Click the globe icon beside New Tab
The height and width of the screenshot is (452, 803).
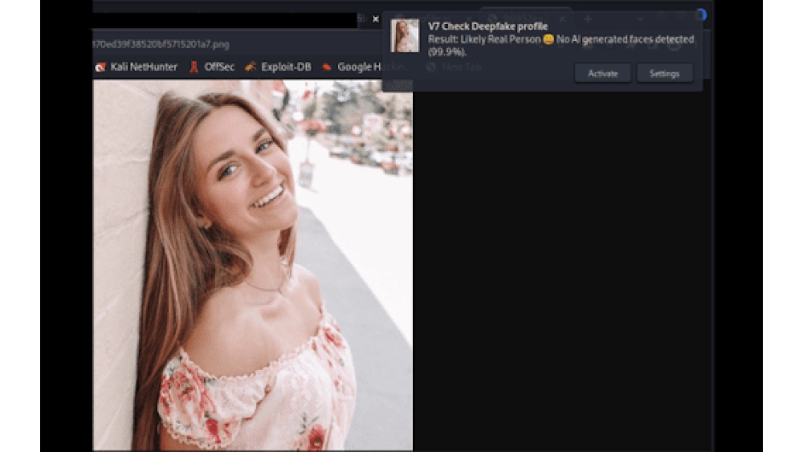point(431,67)
